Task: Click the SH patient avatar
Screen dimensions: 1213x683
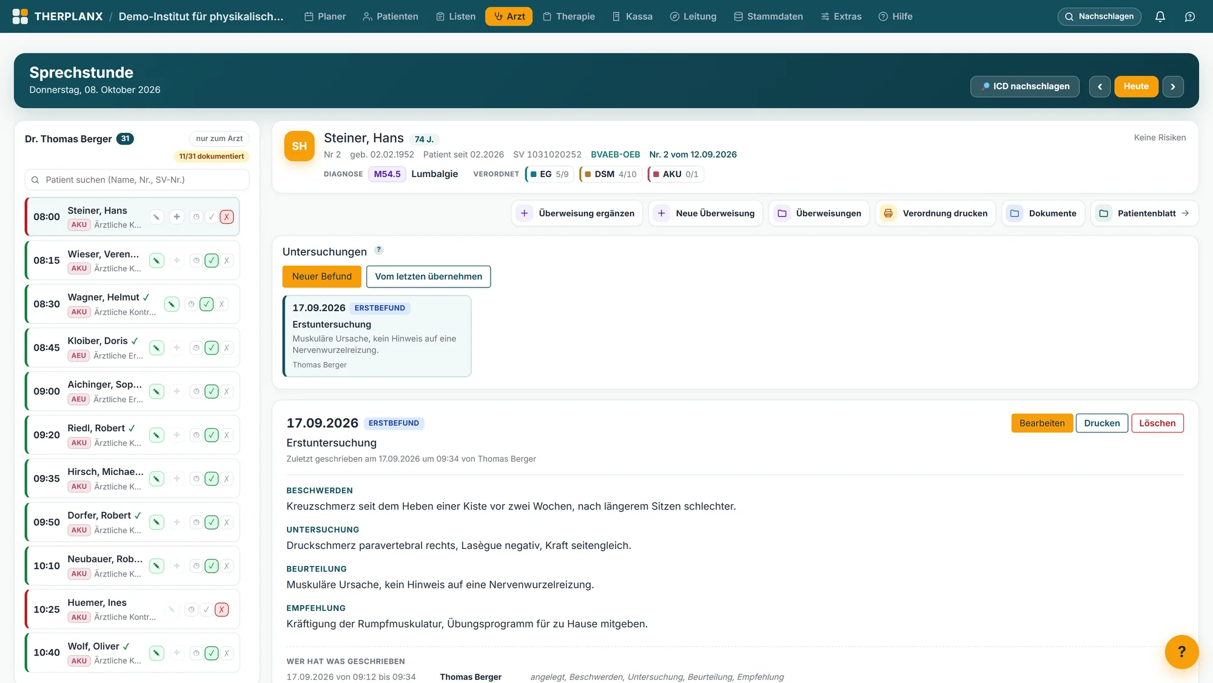Action: (299, 146)
